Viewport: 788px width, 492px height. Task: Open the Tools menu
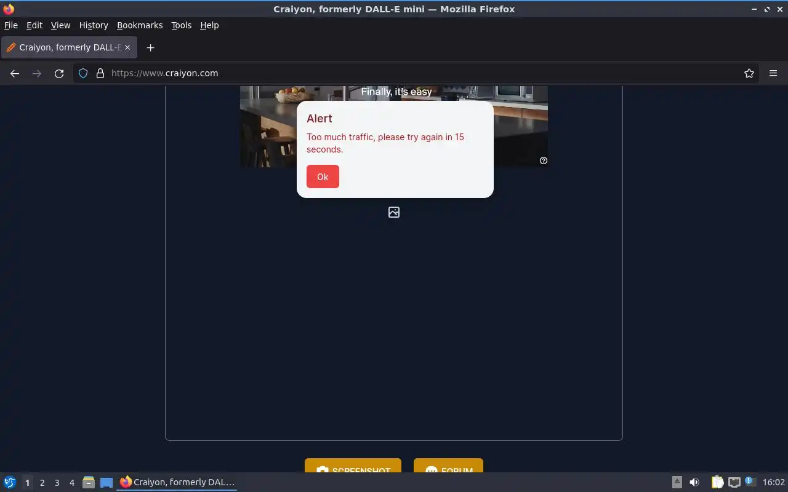(x=181, y=25)
